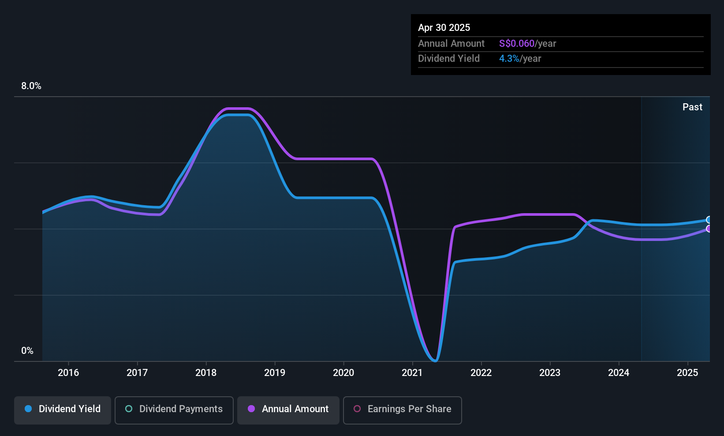Pick the 2024 x-axis year label
The height and width of the screenshot is (436, 724).
[619, 373]
